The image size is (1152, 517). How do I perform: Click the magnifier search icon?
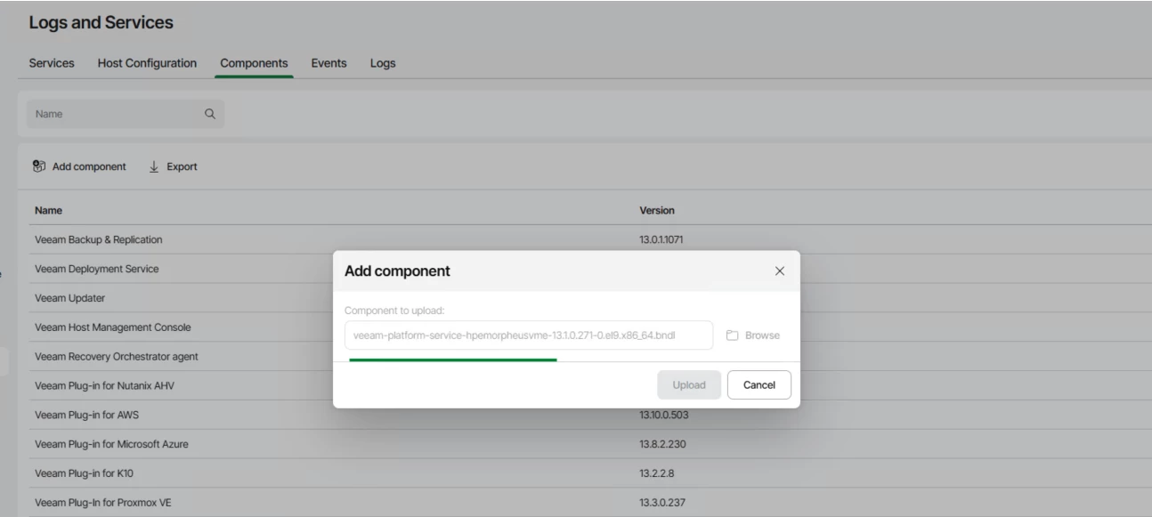210,114
